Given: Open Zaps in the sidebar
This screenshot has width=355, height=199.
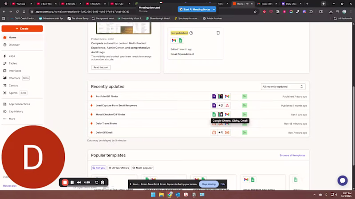Looking at the screenshot, I should [x=22, y=56].
